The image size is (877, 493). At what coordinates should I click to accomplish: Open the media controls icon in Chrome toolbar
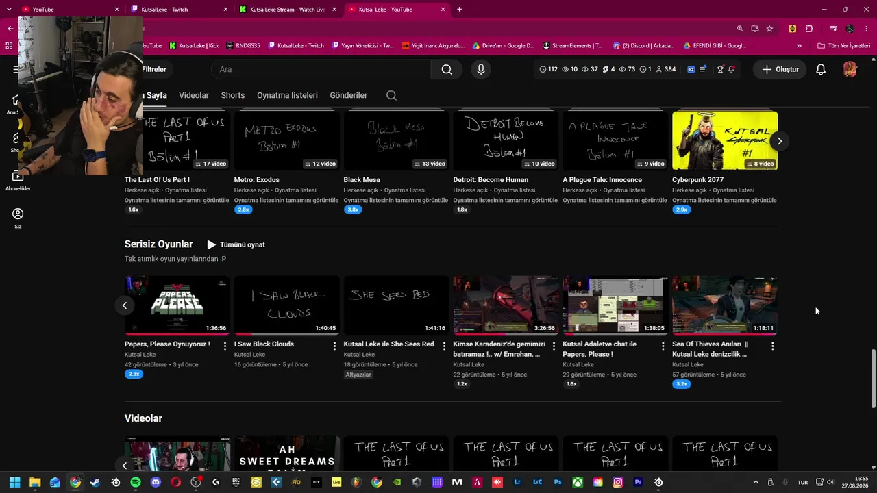coord(833,29)
